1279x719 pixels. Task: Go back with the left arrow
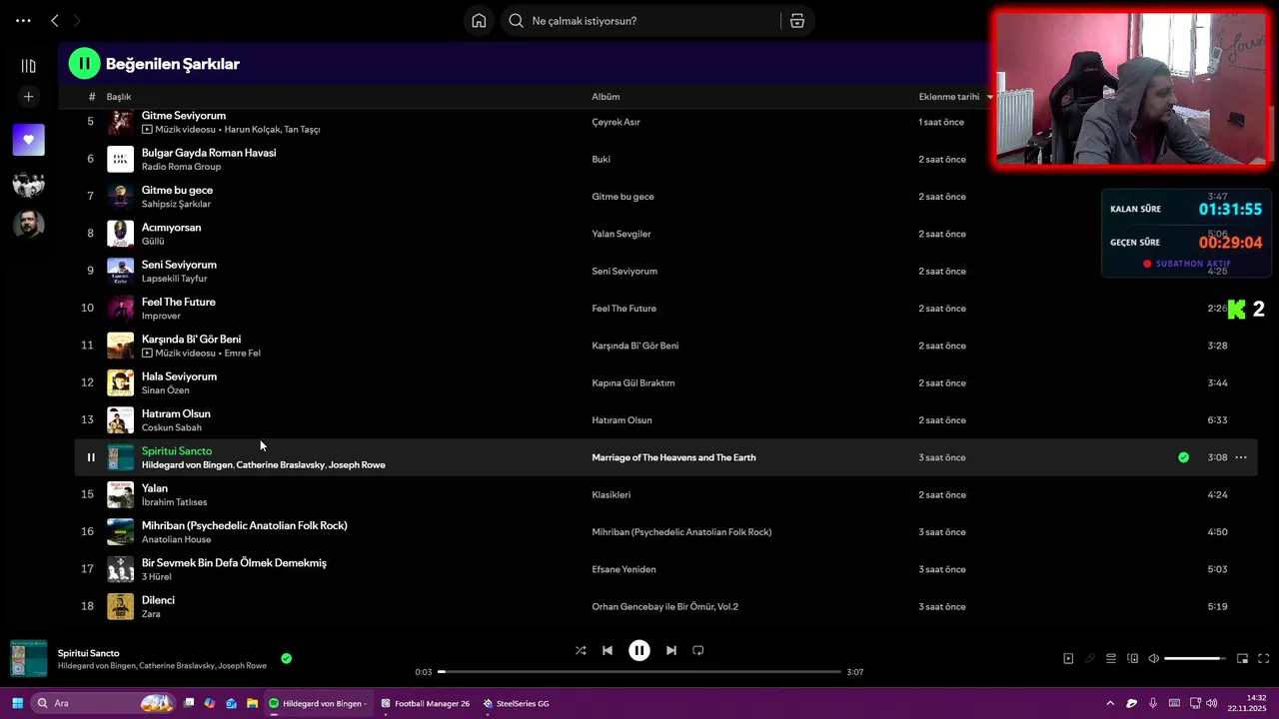click(x=55, y=20)
